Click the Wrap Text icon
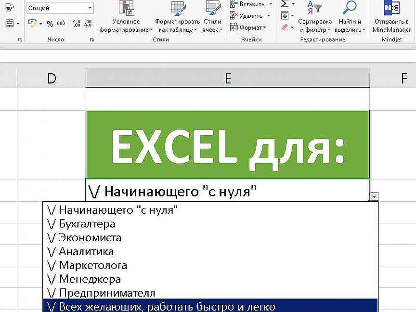The image size is (416, 312). click(x=10, y=7)
